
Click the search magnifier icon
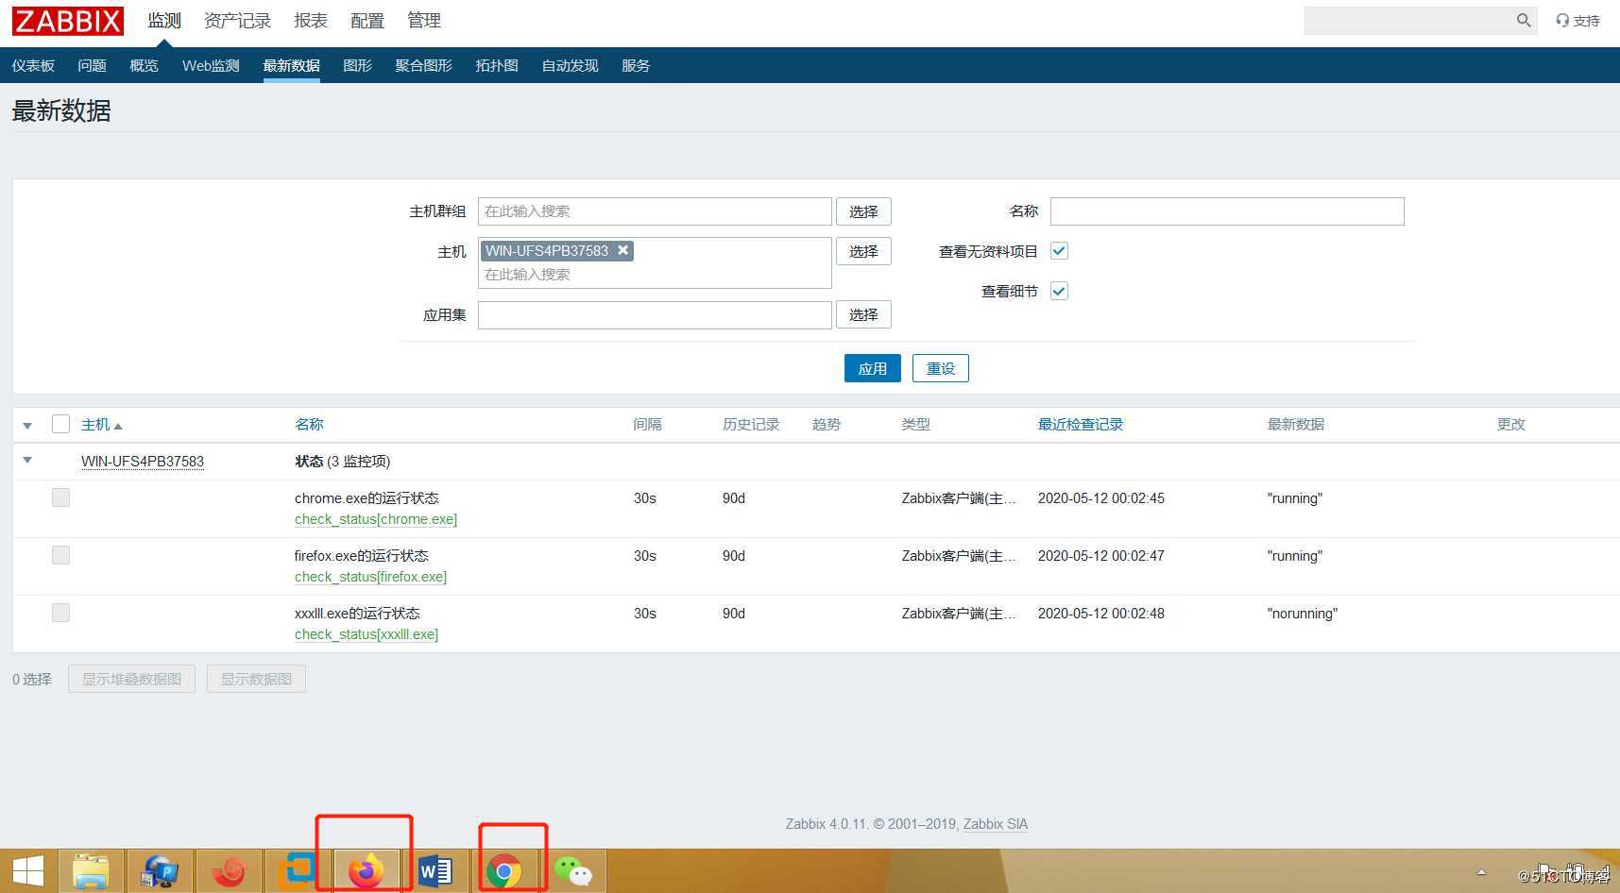coord(1523,20)
